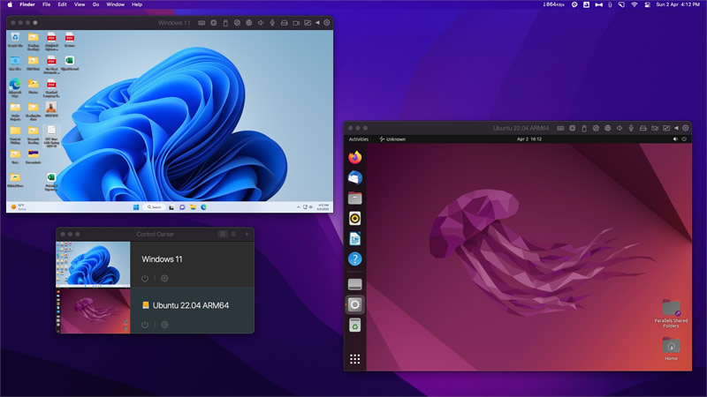Click picture-in-picture icon in Windows 11 toolbar
The width and height of the screenshot is (707, 397).
coord(308,23)
